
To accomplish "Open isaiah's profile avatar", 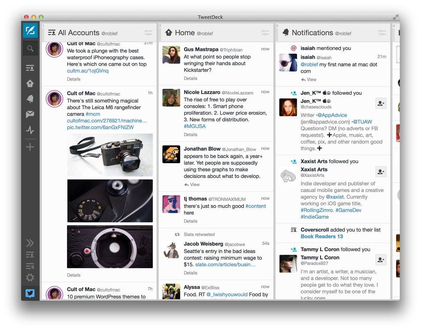I will click(x=288, y=63).
